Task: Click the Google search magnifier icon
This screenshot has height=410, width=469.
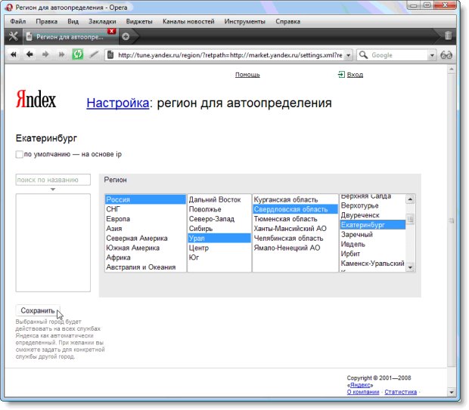Action: (x=363, y=55)
